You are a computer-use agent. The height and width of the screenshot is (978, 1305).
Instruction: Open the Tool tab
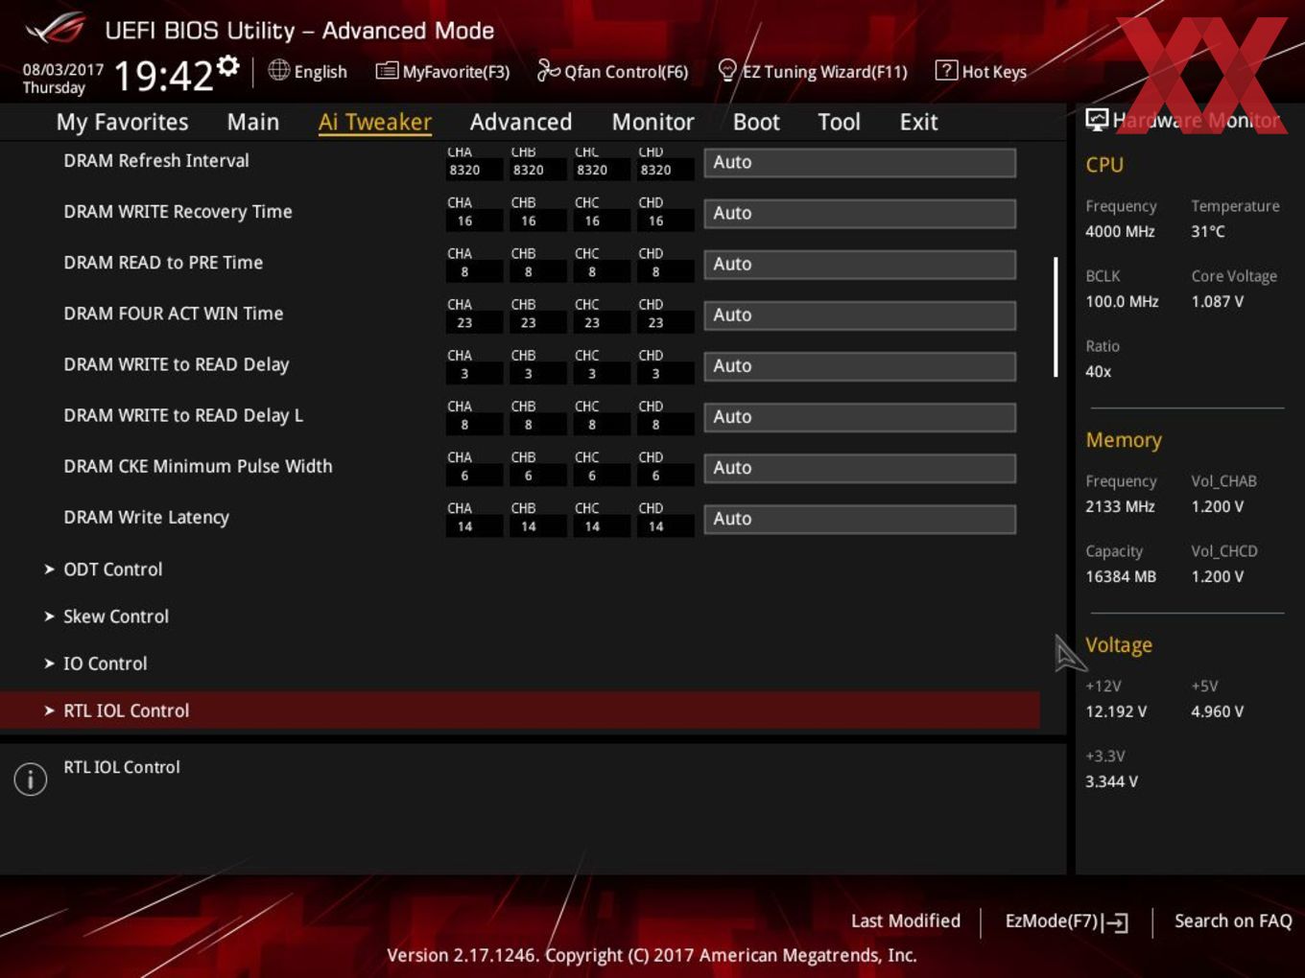point(839,122)
